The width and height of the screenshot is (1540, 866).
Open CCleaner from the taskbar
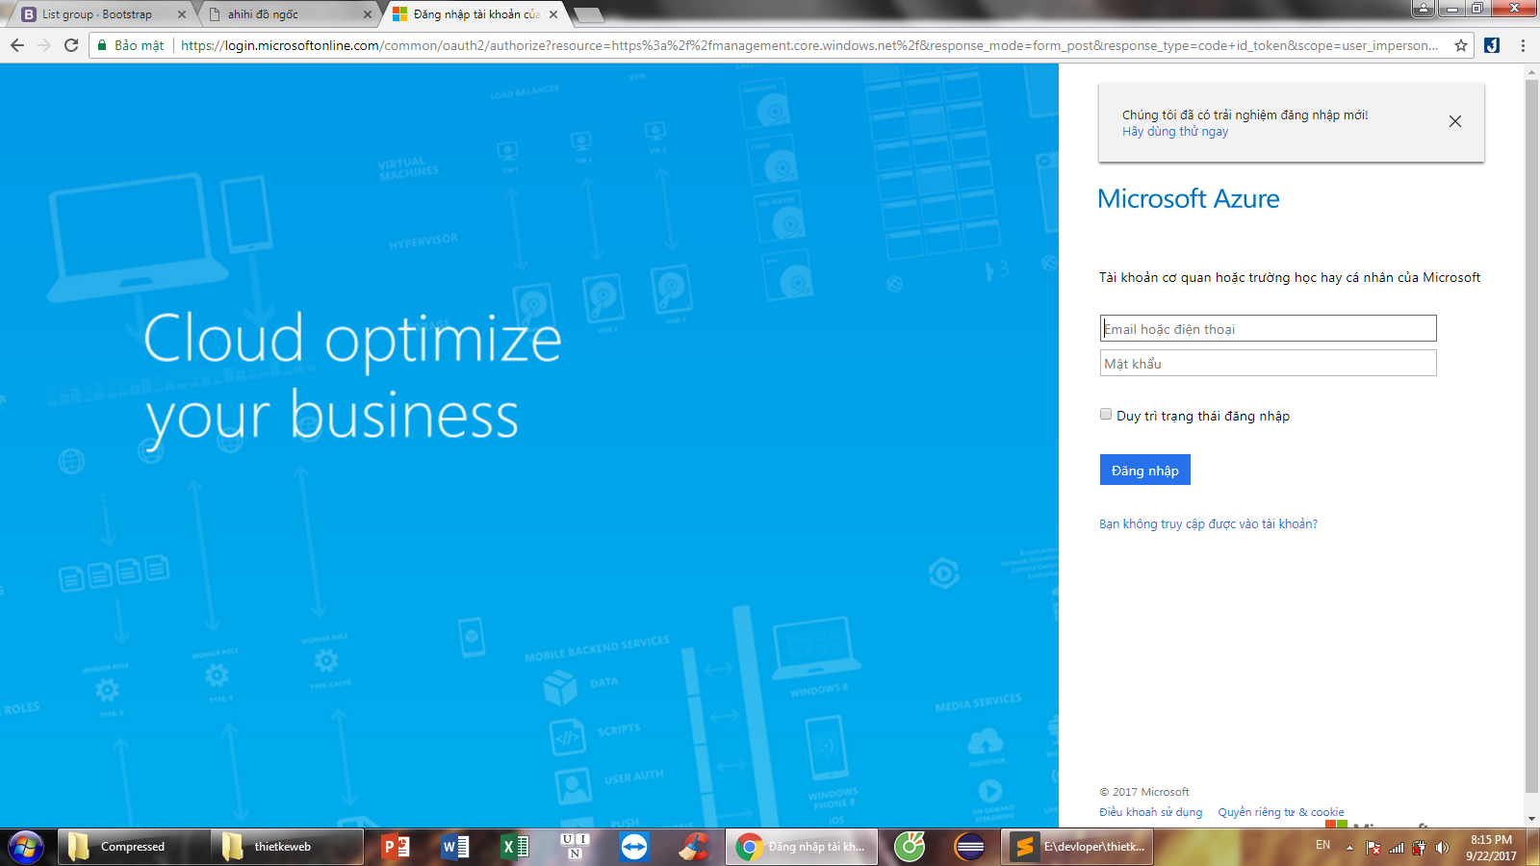click(x=694, y=847)
